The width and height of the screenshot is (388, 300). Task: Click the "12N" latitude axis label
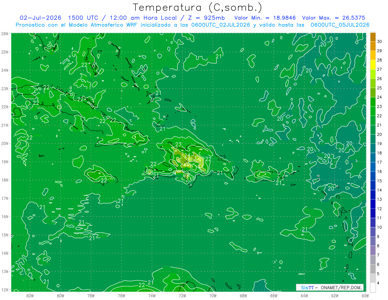click(x=5, y=290)
